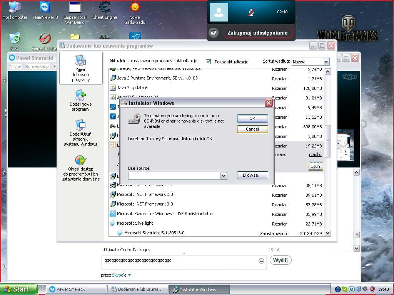The height and width of the screenshot is (295, 394).
Task: Switch to Dodawanie lub usuwanie taskbar button
Action: point(138,290)
